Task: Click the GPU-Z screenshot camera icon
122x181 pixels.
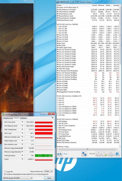Action: pyautogui.click(x=52, y=118)
